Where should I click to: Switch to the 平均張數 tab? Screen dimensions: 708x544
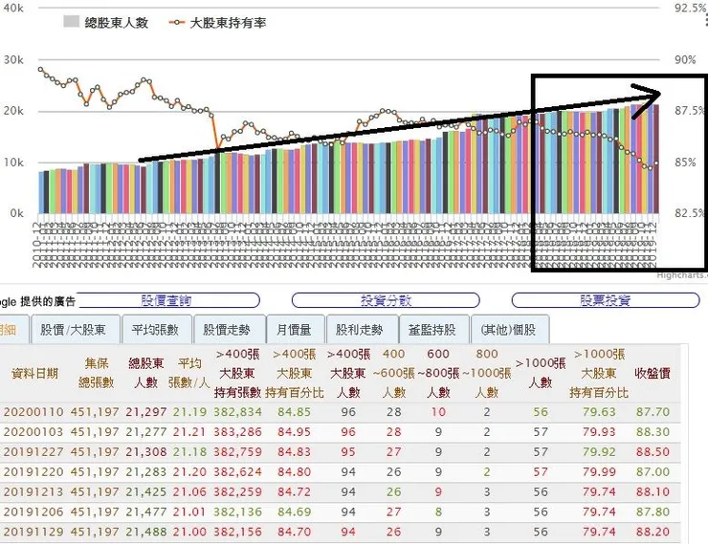pos(157,330)
